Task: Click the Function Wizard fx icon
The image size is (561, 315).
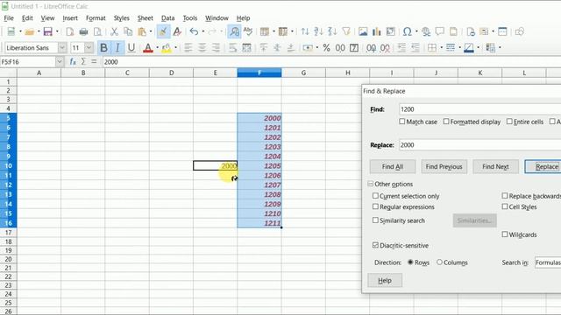Action: 73,62
